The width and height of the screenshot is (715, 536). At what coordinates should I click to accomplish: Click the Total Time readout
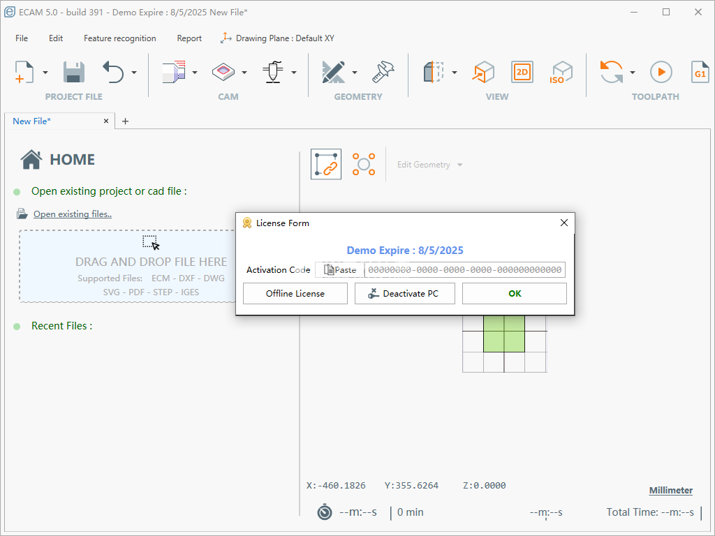650,512
